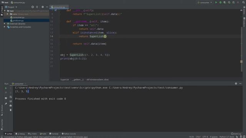Switch to consumer.py editor tab
This screenshot has height=138, width=246.
(59, 7)
